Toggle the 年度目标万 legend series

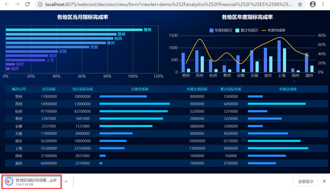(x=221, y=30)
